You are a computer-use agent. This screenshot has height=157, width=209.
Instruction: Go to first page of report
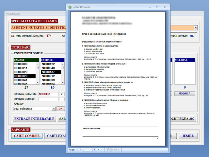point(77,149)
